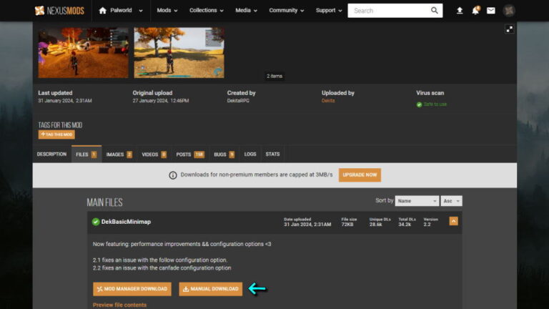
Task: Click the Tag This Mod button
Action: pos(56,134)
